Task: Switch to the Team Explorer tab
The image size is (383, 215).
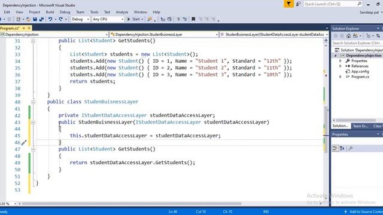Action: coord(360,126)
